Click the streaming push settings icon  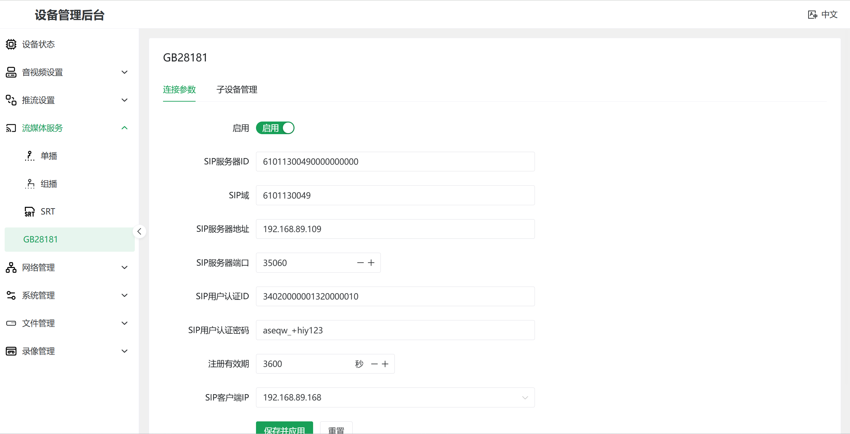click(11, 100)
